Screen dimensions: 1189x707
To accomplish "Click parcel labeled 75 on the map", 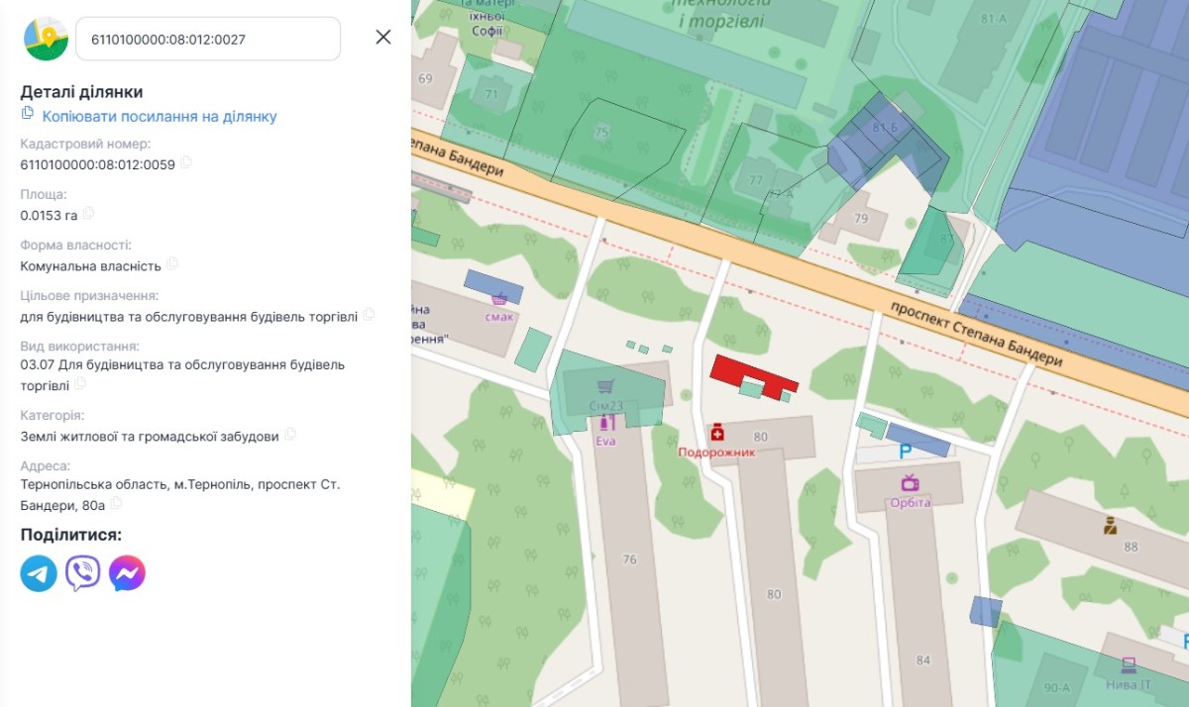I will pyautogui.click(x=601, y=132).
